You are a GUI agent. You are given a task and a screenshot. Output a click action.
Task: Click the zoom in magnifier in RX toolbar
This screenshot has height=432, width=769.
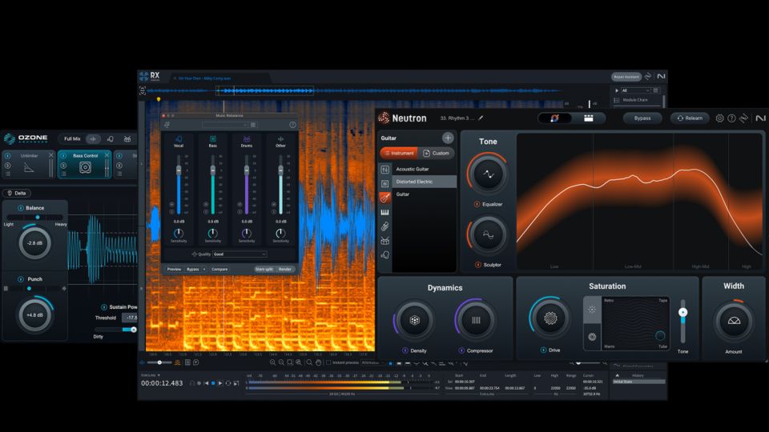[x=272, y=362]
